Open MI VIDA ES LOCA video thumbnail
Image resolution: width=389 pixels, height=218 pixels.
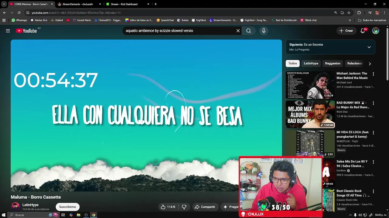[x=310, y=144]
